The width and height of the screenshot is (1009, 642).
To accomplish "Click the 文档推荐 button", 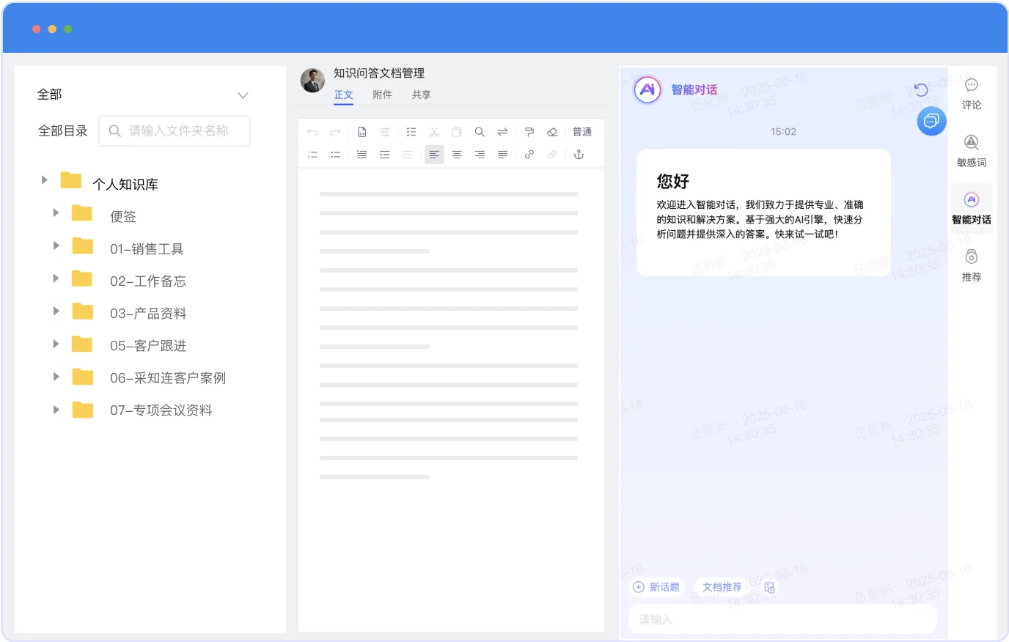I will [722, 587].
